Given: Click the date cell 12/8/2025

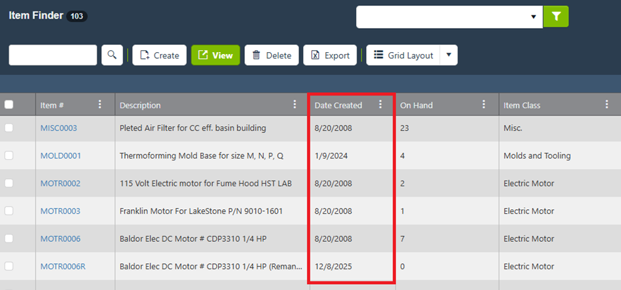Looking at the screenshot, I should 333,267.
